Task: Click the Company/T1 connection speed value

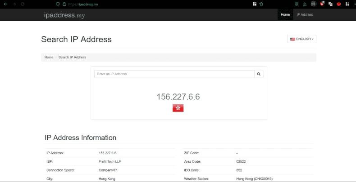Action: coord(108,170)
